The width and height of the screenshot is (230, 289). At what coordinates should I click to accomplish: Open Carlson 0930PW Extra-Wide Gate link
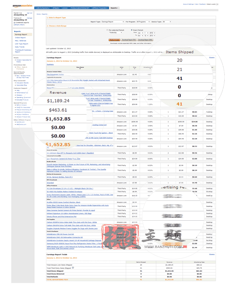point(72,222)
